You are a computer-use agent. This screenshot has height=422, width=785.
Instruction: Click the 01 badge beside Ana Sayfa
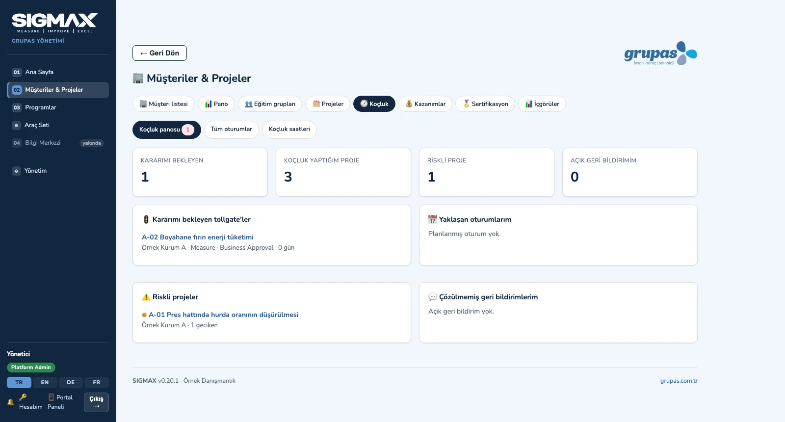[x=17, y=72]
